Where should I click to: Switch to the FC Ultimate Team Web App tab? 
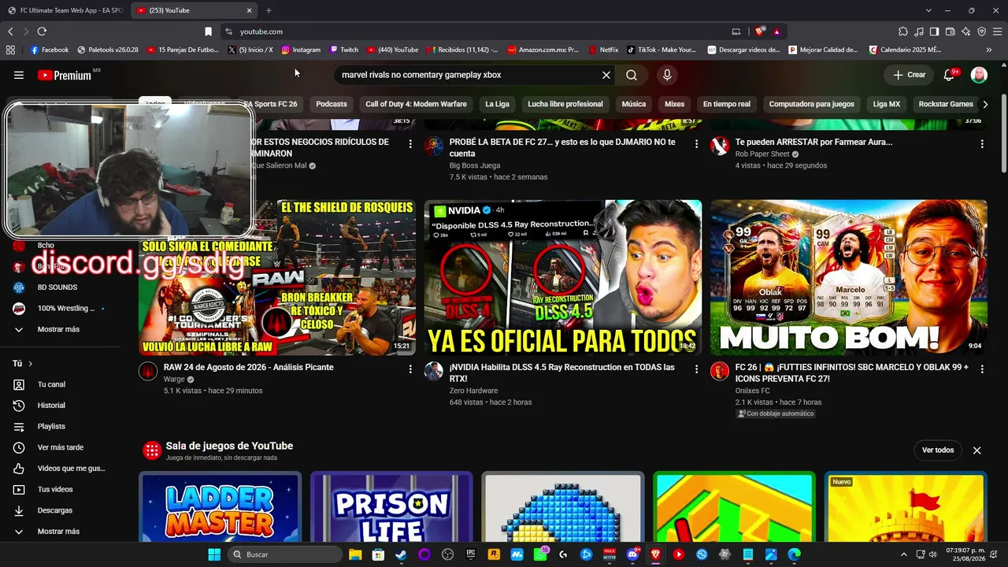tap(65, 10)
